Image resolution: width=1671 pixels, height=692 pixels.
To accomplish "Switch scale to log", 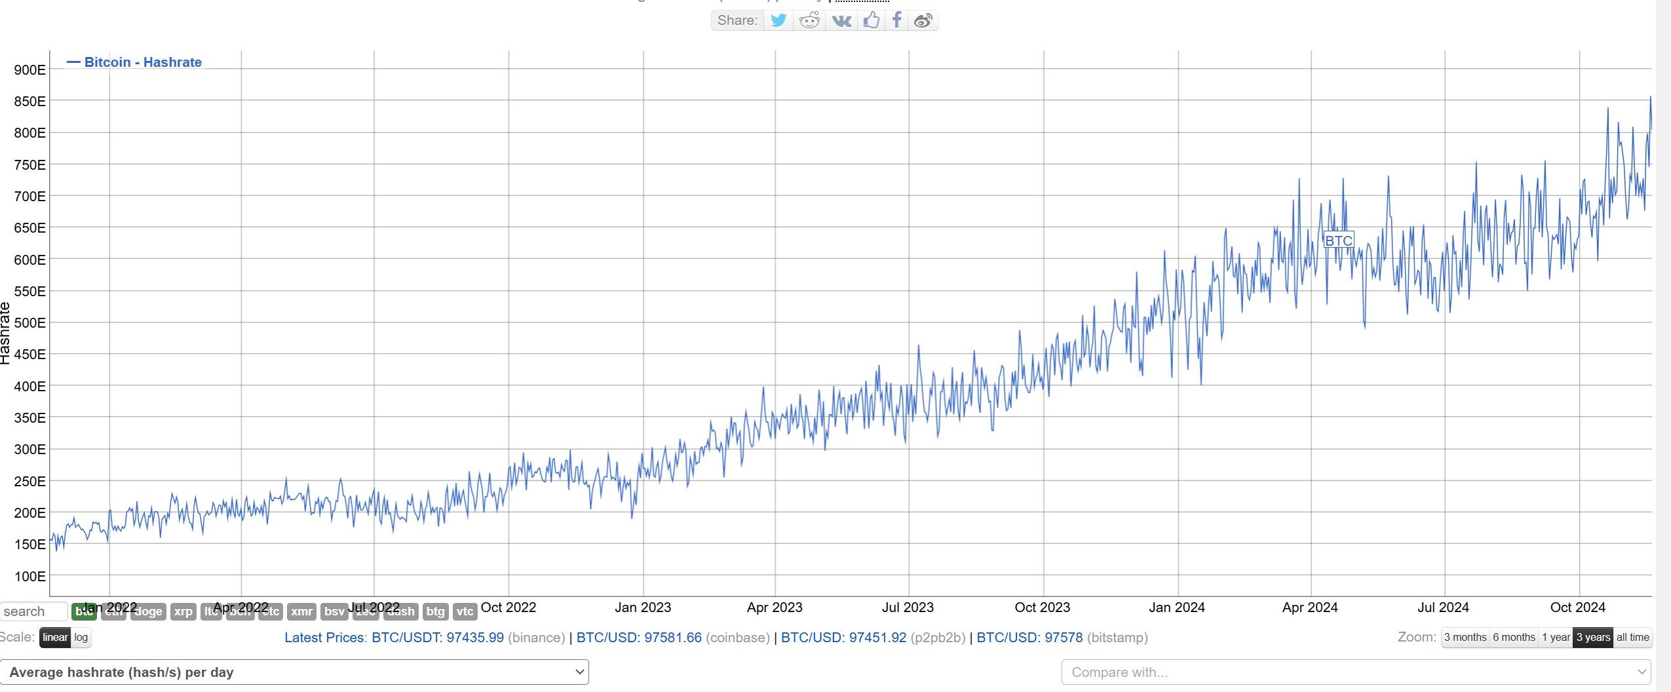I will [x=81, y=638].
